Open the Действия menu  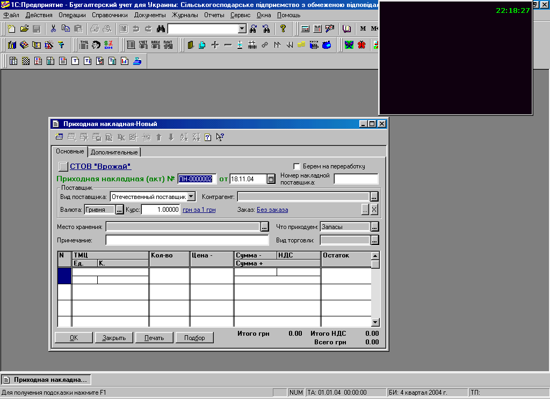click(39, 15)
